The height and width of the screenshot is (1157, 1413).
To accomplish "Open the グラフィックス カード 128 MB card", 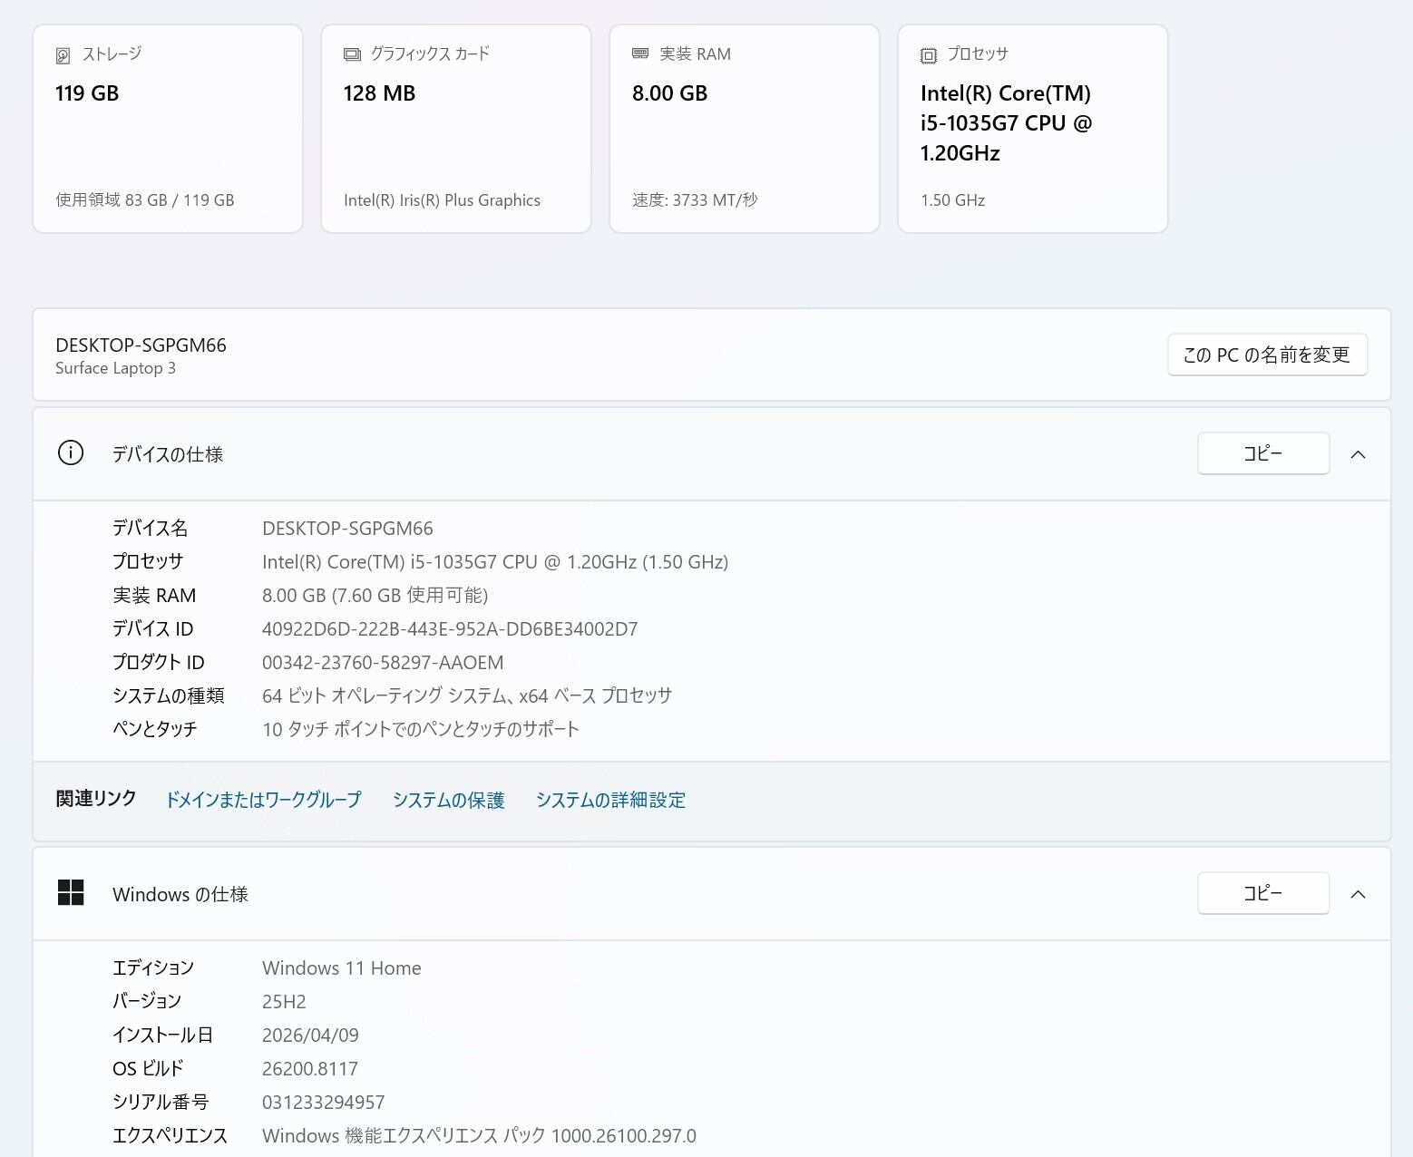I will [456, 129].
